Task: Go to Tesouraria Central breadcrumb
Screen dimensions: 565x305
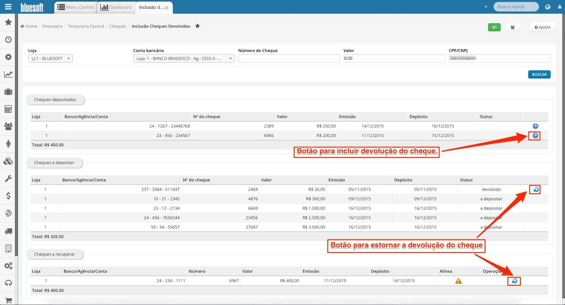Action: click(x=86, y=26)
